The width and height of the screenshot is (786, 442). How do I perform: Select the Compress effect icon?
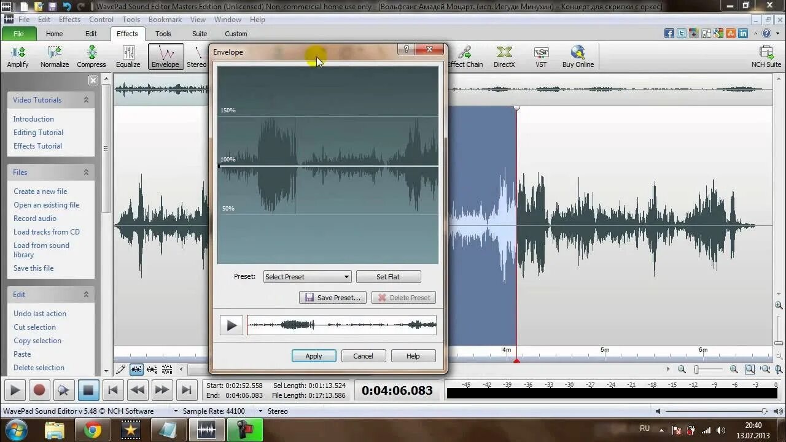pyautogui.click(x=91, y=56)
